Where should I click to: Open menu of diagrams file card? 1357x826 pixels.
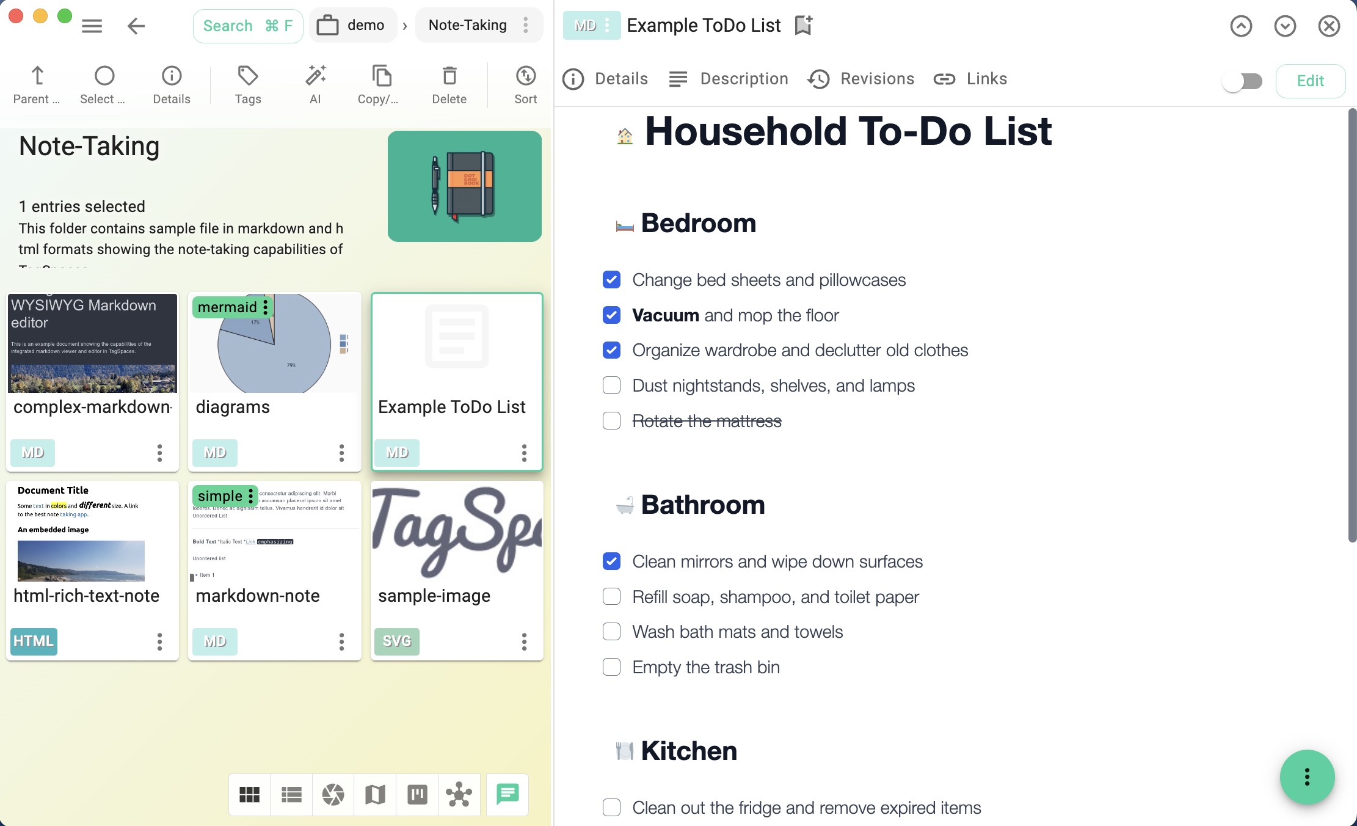click(x=341, y=453)
